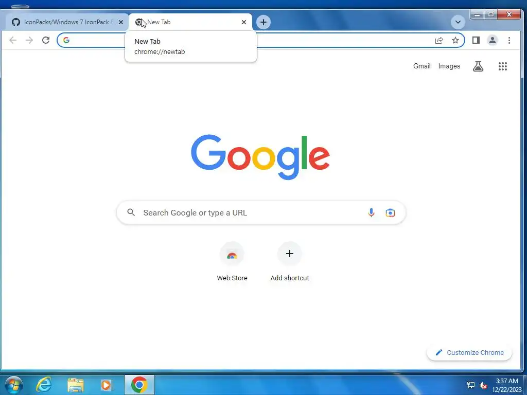This screenshot has width=527, height=395.
Task: Click the GitHub favicon on first tab
Action: [16, 22]
